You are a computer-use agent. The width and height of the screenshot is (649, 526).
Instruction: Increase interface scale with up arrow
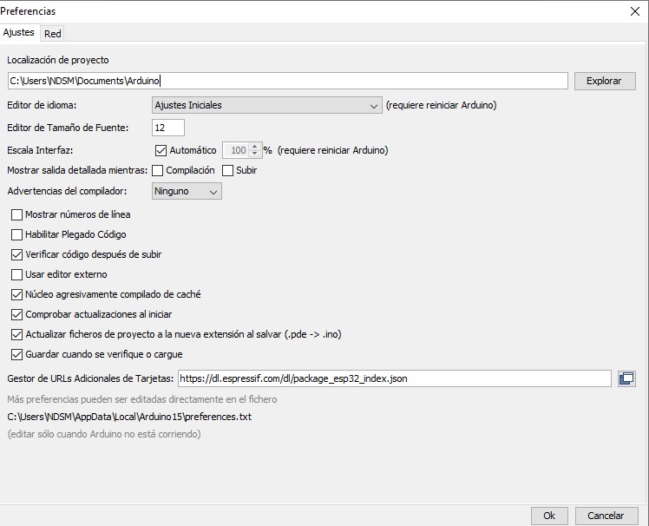point(255,147)
